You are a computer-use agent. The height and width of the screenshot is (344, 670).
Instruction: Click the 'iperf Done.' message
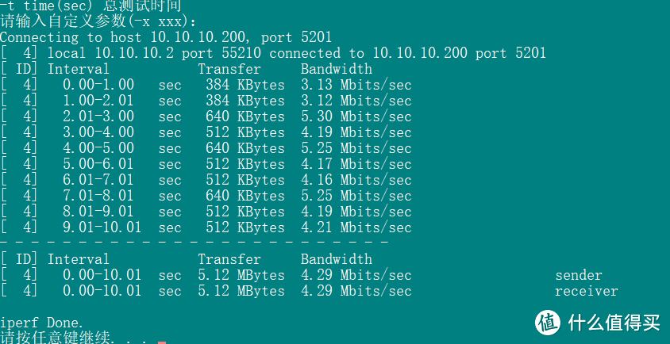[x=42, y=323]
